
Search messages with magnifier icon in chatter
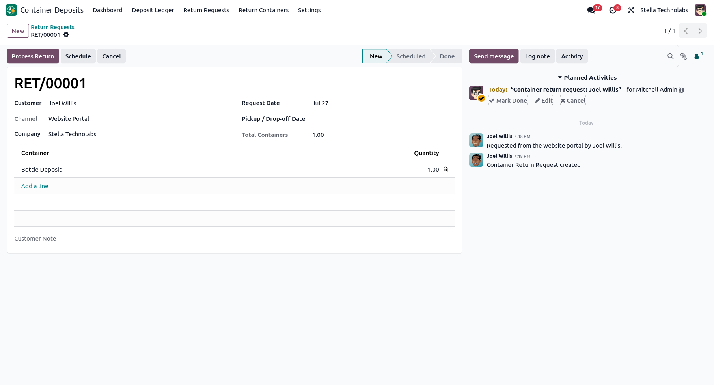(x=670, y=56)
